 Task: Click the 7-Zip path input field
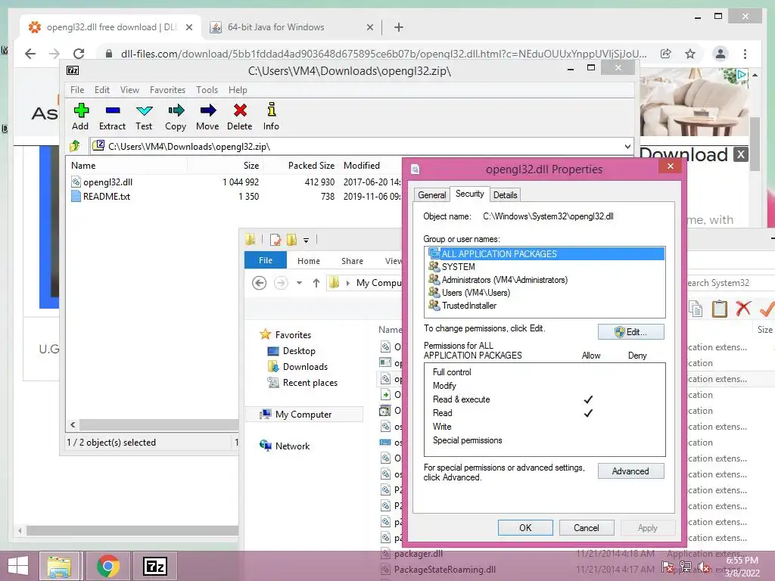click(x=363, y=146)
